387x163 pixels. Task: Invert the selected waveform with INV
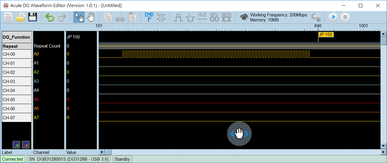click(x=214, y=17)
